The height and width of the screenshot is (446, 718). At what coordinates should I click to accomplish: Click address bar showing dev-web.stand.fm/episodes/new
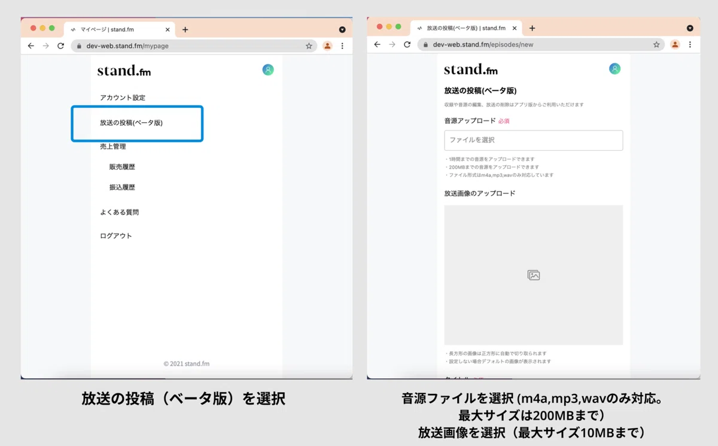coord(541,44)
